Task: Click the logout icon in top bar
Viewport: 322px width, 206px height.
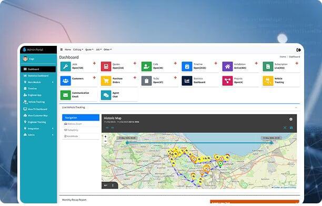Action: (x=299, y=50)
